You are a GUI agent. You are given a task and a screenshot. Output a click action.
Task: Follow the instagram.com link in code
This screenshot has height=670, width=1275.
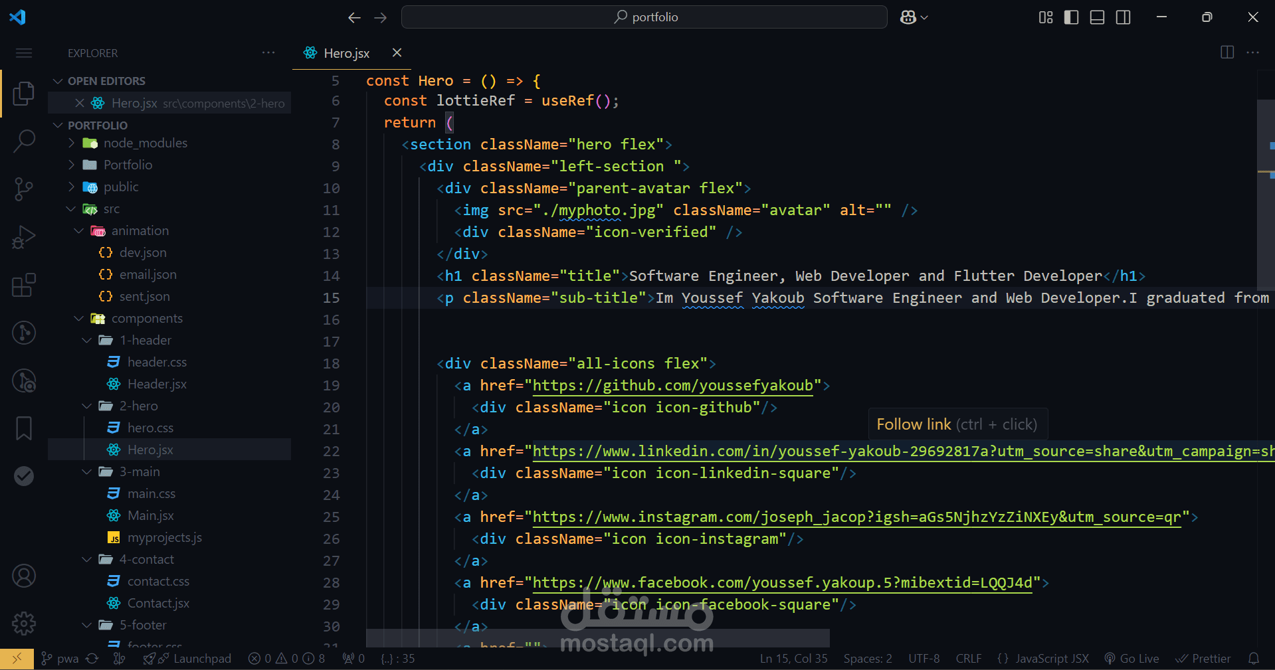click(857, 517)
